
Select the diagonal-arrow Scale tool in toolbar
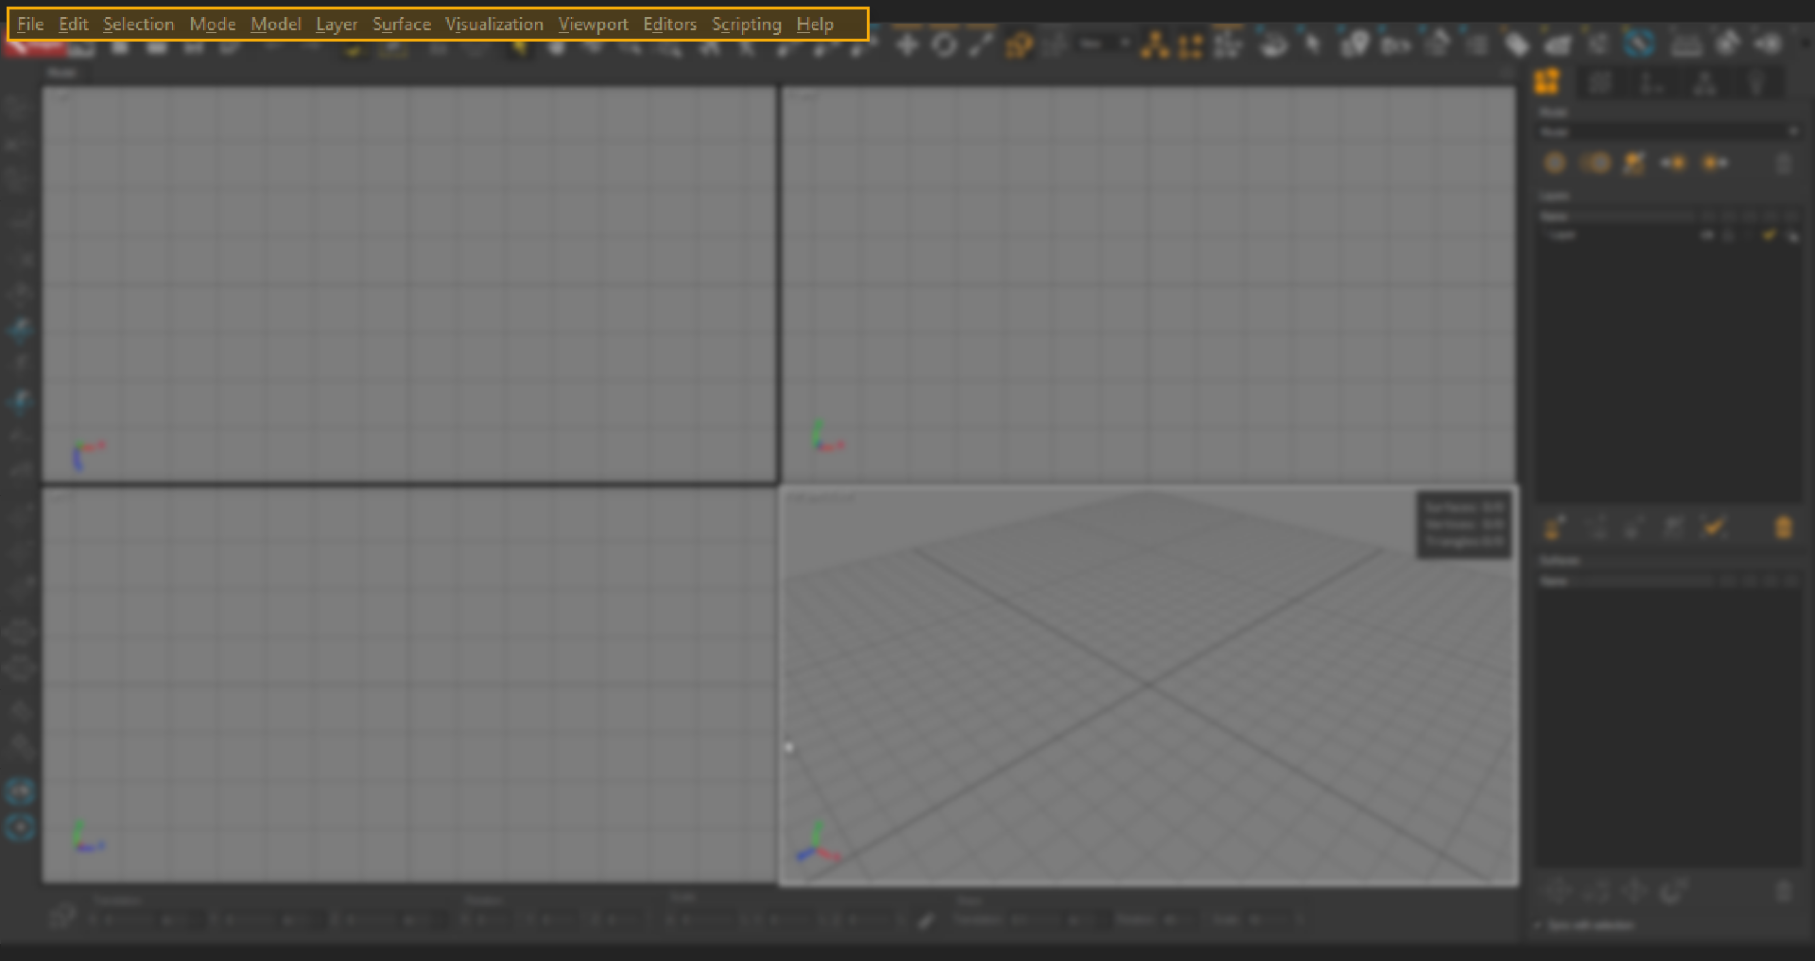pyautogui.click(x=980, y=44)
